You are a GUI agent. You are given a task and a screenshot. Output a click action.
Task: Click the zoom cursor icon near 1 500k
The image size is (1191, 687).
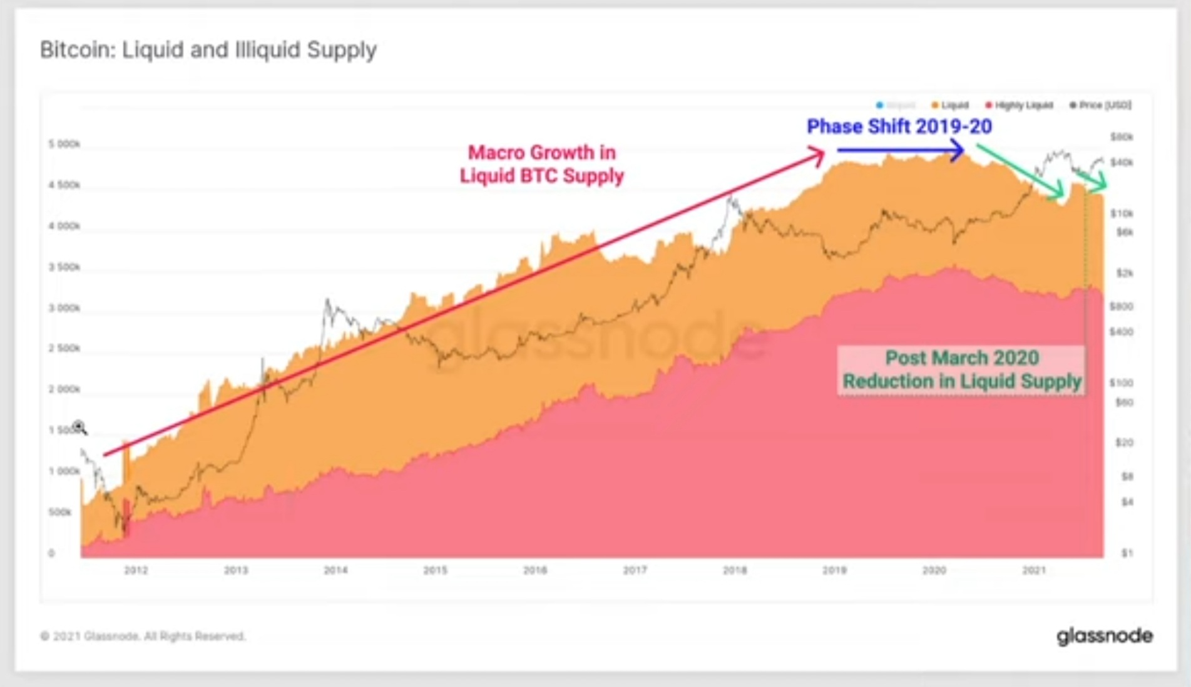click(79, 428)
